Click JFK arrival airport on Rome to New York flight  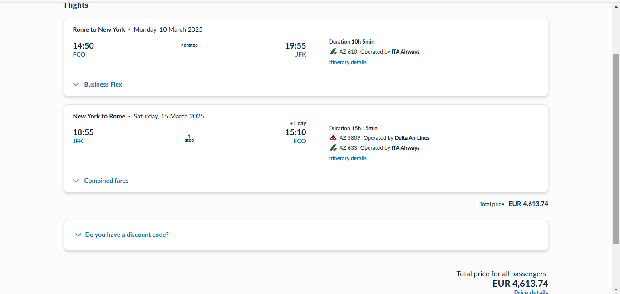[x=300, y=55]
